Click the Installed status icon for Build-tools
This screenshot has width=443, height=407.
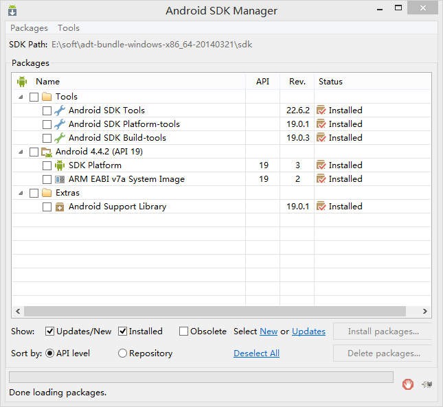(x=321, y=138)
